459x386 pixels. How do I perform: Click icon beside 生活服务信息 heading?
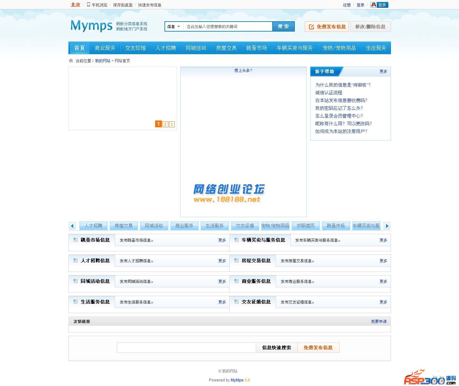click(75, 302)
